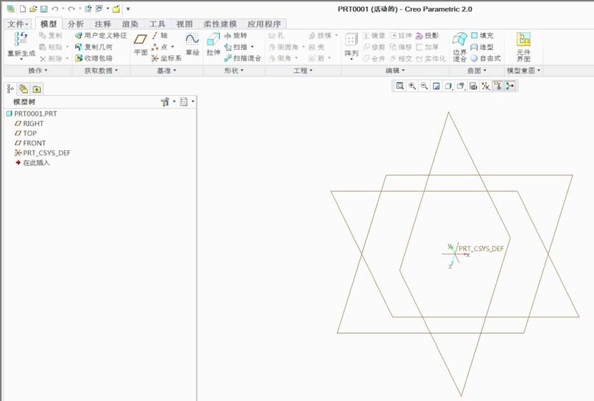
Task: Click 复制几何 copy geometry
Action: [x=94, y=47]
